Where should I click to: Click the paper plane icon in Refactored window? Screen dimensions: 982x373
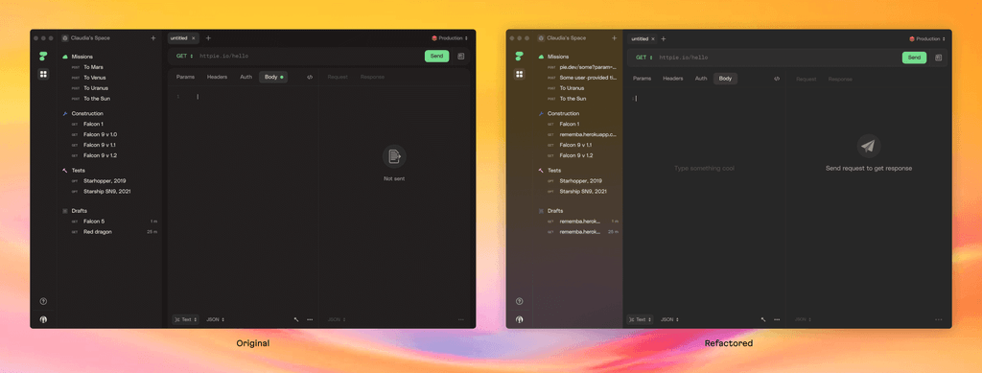point(869,146)
